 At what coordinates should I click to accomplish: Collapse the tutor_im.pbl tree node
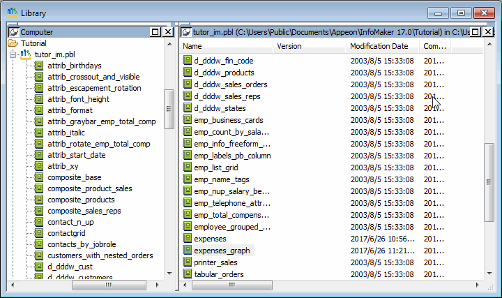coord(13,55)
